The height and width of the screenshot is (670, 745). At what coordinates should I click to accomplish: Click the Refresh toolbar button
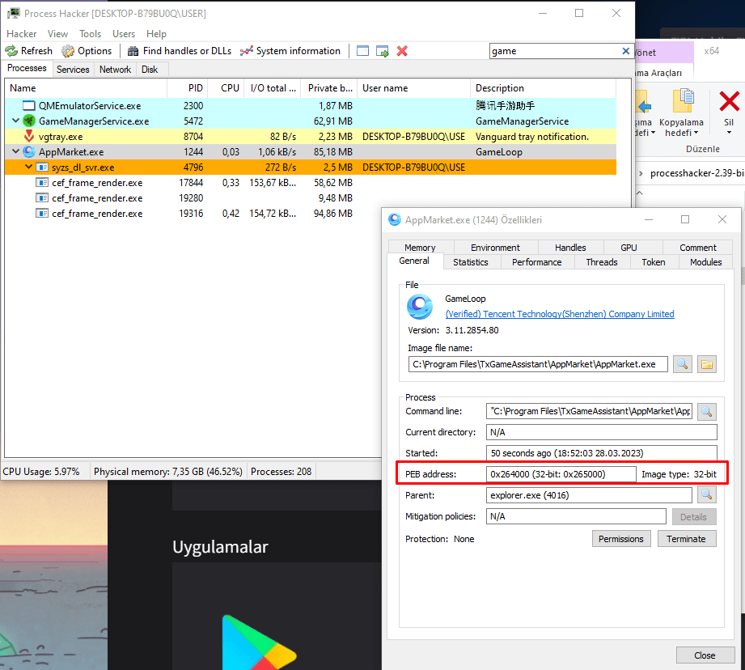coord(28,51)
